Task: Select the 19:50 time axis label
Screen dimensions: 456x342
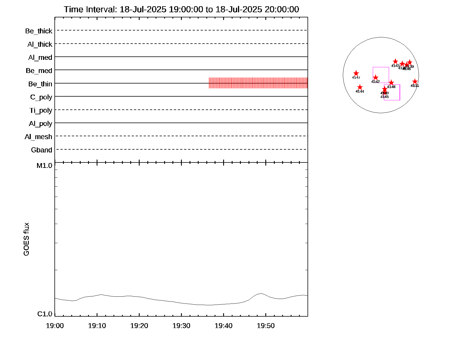Action: 266,326
